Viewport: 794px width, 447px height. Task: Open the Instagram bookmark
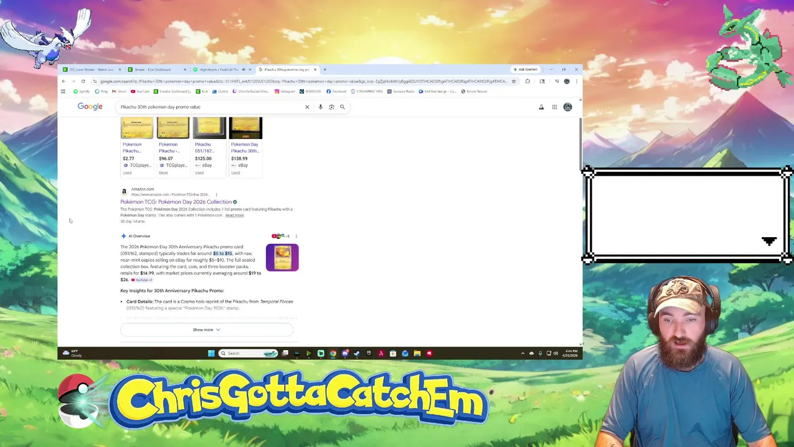click(x=285, y=91)
